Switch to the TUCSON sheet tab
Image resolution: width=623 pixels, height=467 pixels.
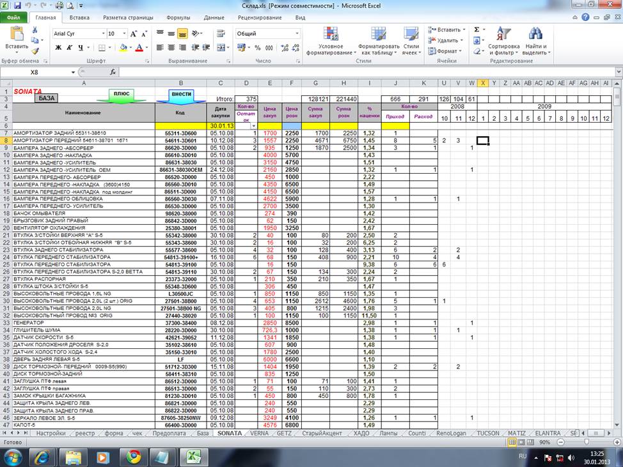pos(487,433)
